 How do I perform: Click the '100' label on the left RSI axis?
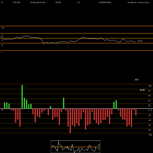coord(2,28)
